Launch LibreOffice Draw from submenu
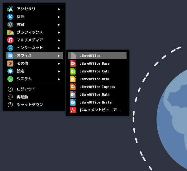This screenshot has width=187, height=171. 97,79
